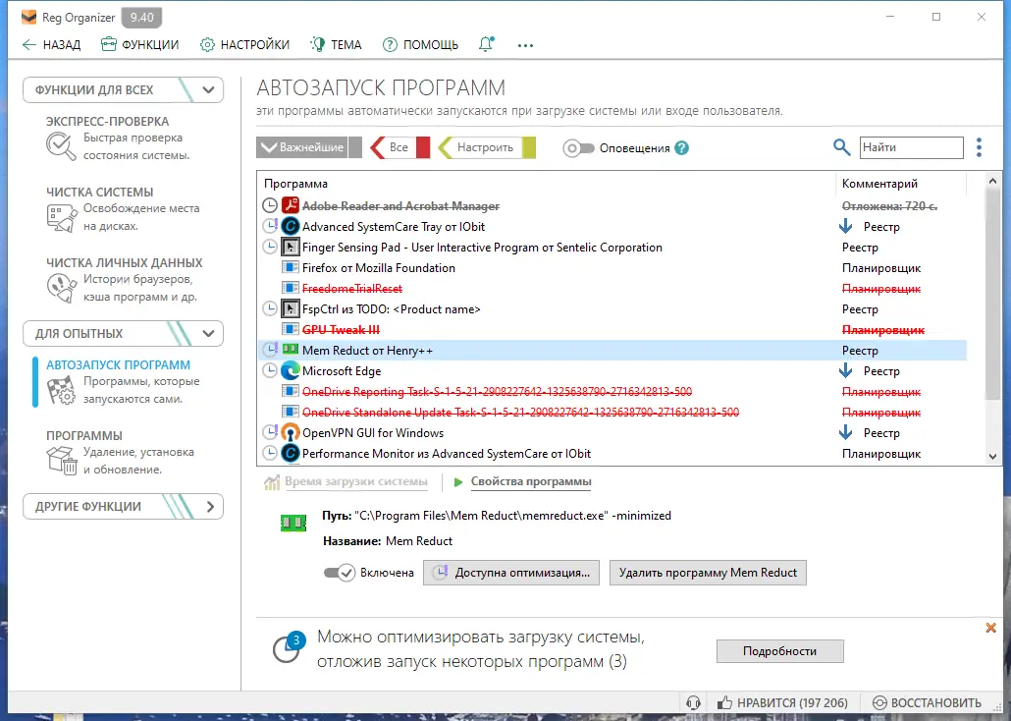Click the gray swatch next to Важнейшие
The width and height of the screenshot is (1011, 721).
355,147
